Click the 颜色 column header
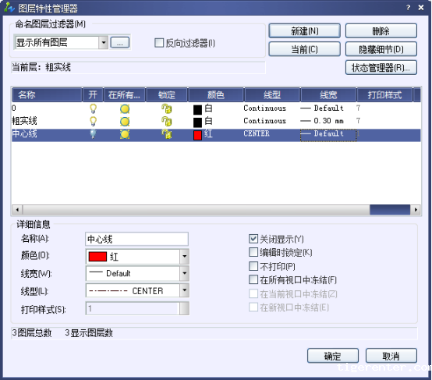 pyautogui.click(x=216, y=95)
